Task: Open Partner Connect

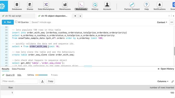Action: (132, 6)
